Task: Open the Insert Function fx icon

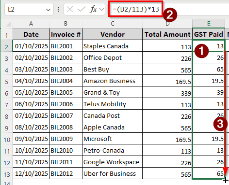Action: coord(93,9)
